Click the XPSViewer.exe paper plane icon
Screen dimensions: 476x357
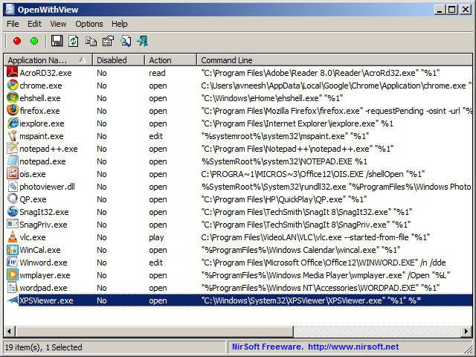pyautogui.click(x=12, y=300)
